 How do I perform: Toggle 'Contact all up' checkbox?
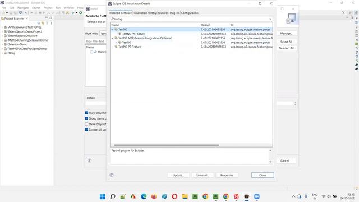pos(86,130)
